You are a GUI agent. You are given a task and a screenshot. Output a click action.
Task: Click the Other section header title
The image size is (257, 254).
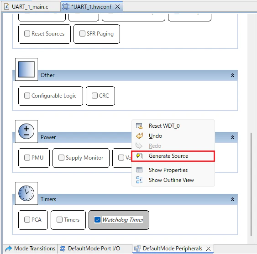coord(47,75)
